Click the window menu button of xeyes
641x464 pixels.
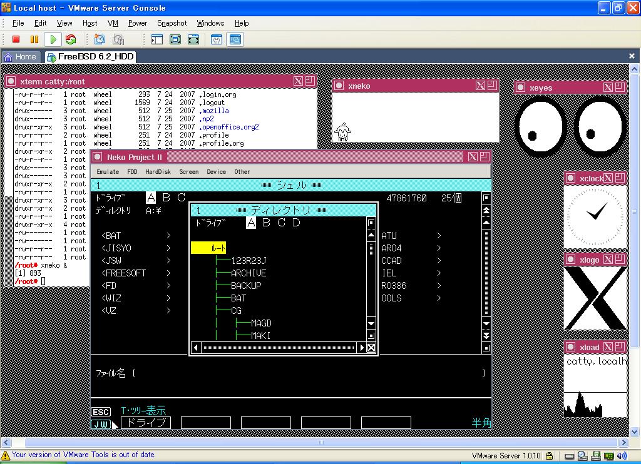[x=520, y=88]
